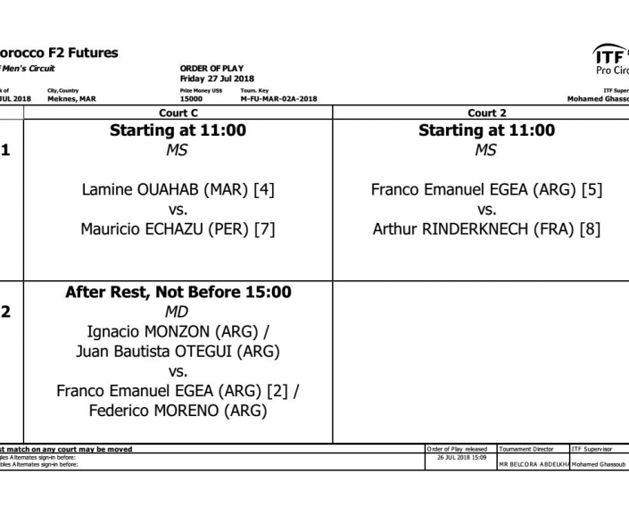
Task: Click the Meknes, MAR city text
Action: click(71, 99)
